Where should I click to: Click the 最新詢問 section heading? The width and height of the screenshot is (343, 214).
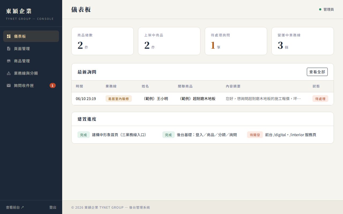click(x=87, y=72)
